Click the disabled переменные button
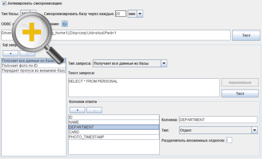The height and width of the screenshot is (159, 262). tap(240, 83)
